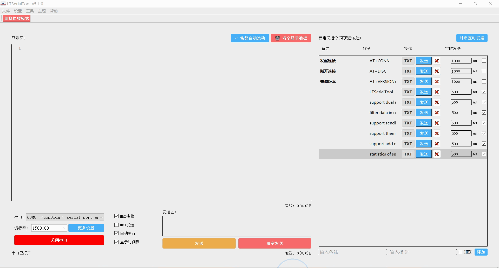Screen dimensions: 499x268
Task: Enable timed send for AT+CONN row
Action: coord(484,61)
